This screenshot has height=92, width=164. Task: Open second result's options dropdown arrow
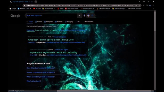pyautogui.click(x=54, y=50)
